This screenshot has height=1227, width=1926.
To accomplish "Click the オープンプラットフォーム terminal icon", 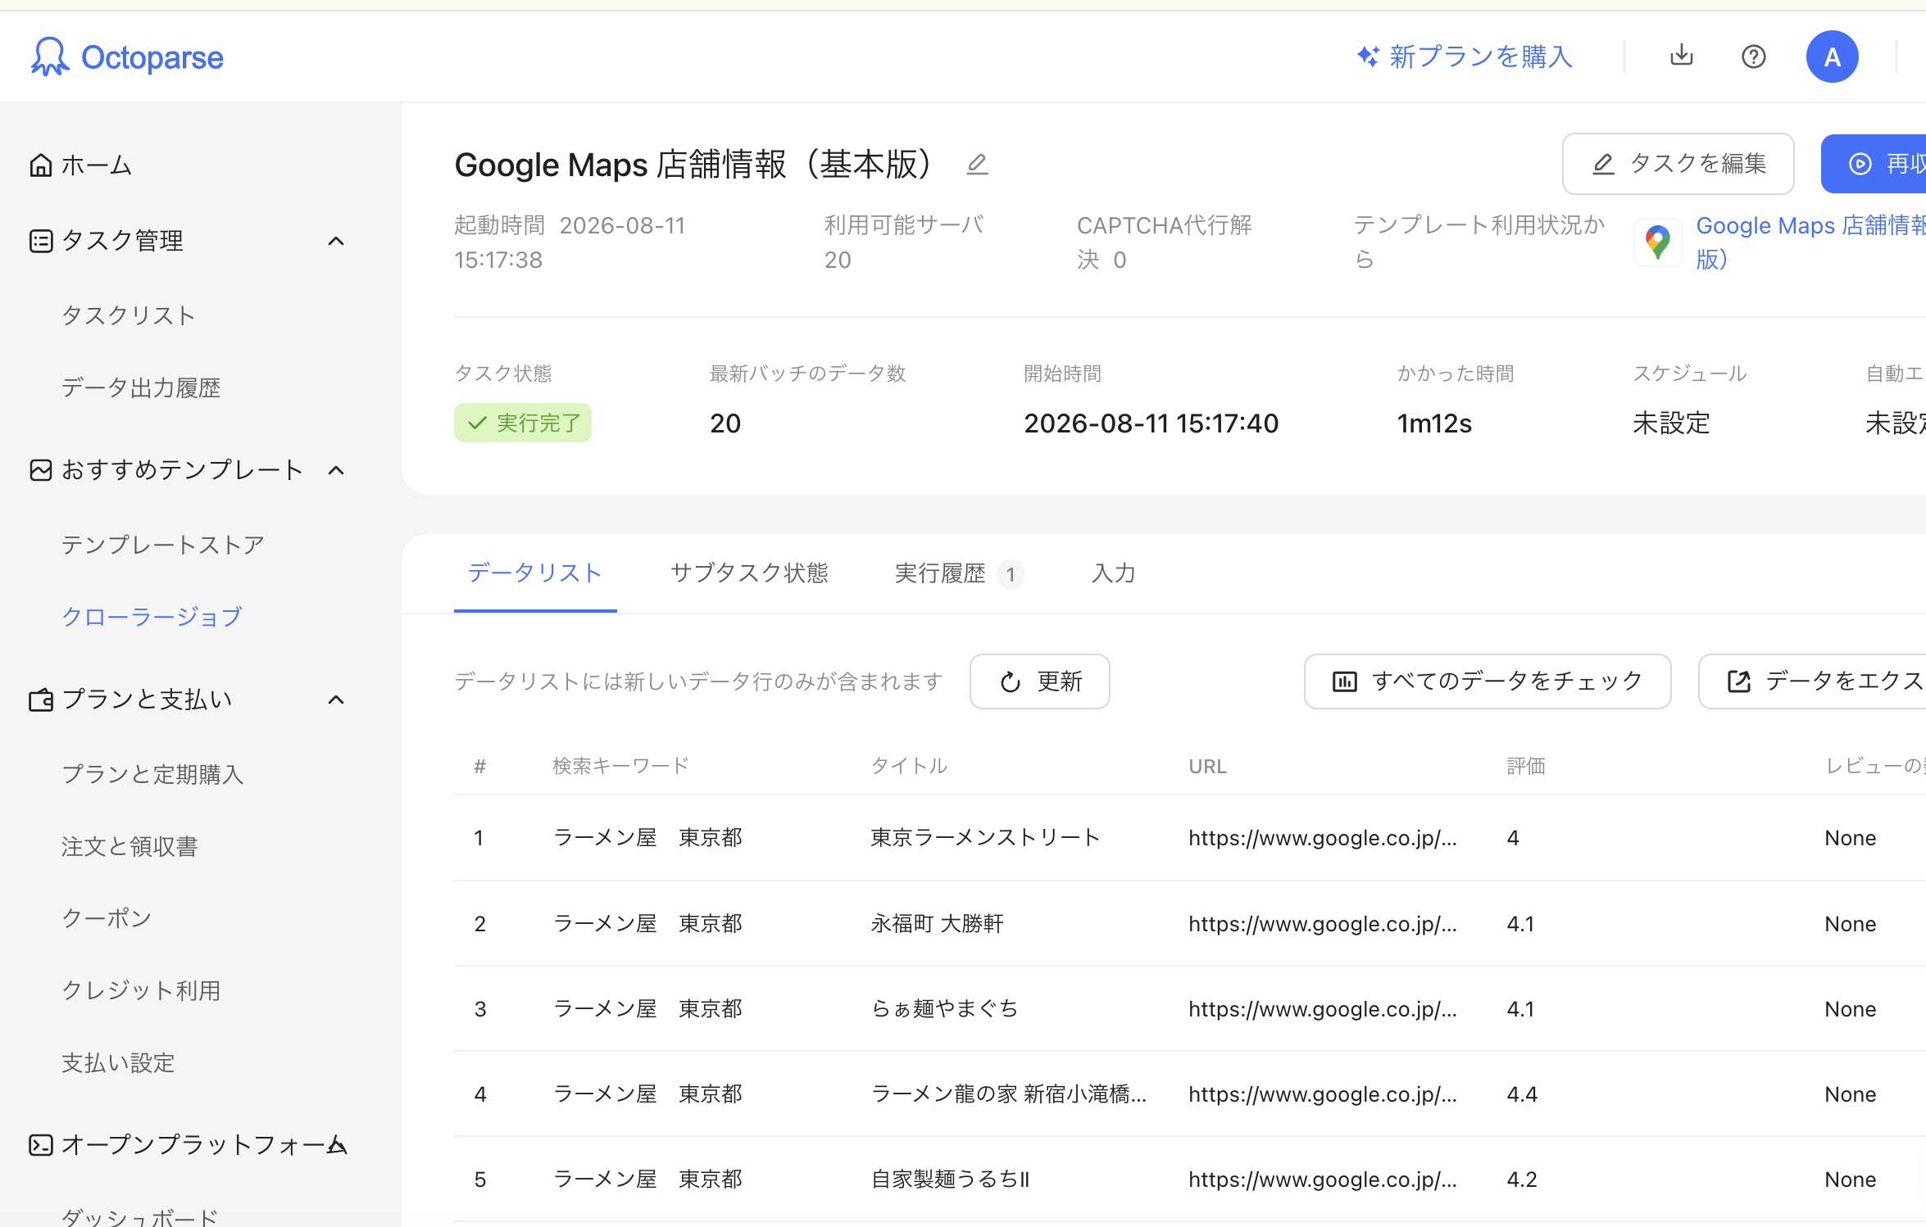I will tap(41, 1145).
